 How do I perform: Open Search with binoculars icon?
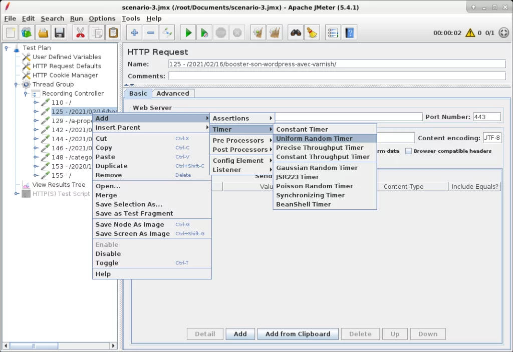(296, 33)
